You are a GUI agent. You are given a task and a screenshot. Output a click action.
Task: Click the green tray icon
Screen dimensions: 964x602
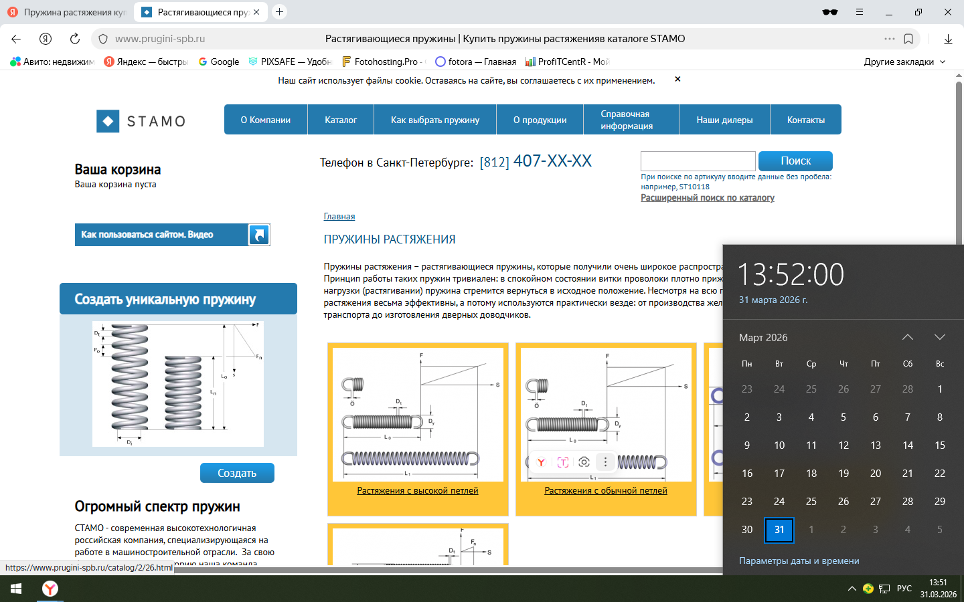(x=868, y=589)
